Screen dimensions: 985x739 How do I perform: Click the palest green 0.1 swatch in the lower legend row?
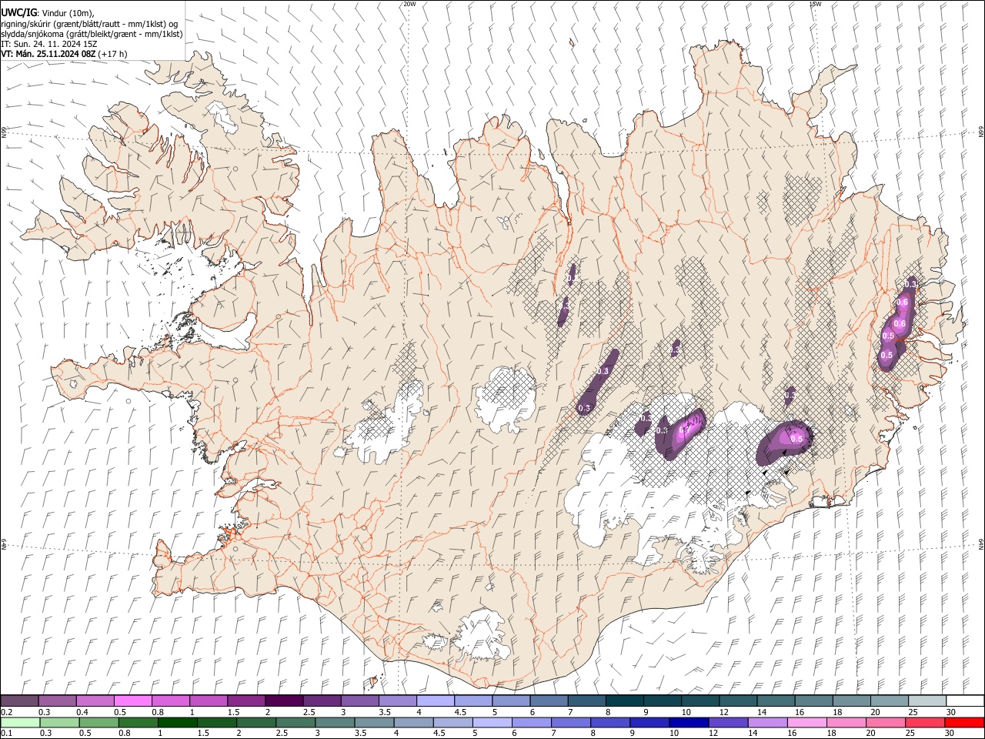coord(20,722)
